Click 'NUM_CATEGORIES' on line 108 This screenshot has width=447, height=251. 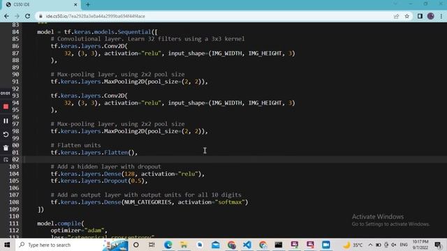pyautogui.click(x=148, y=202)
